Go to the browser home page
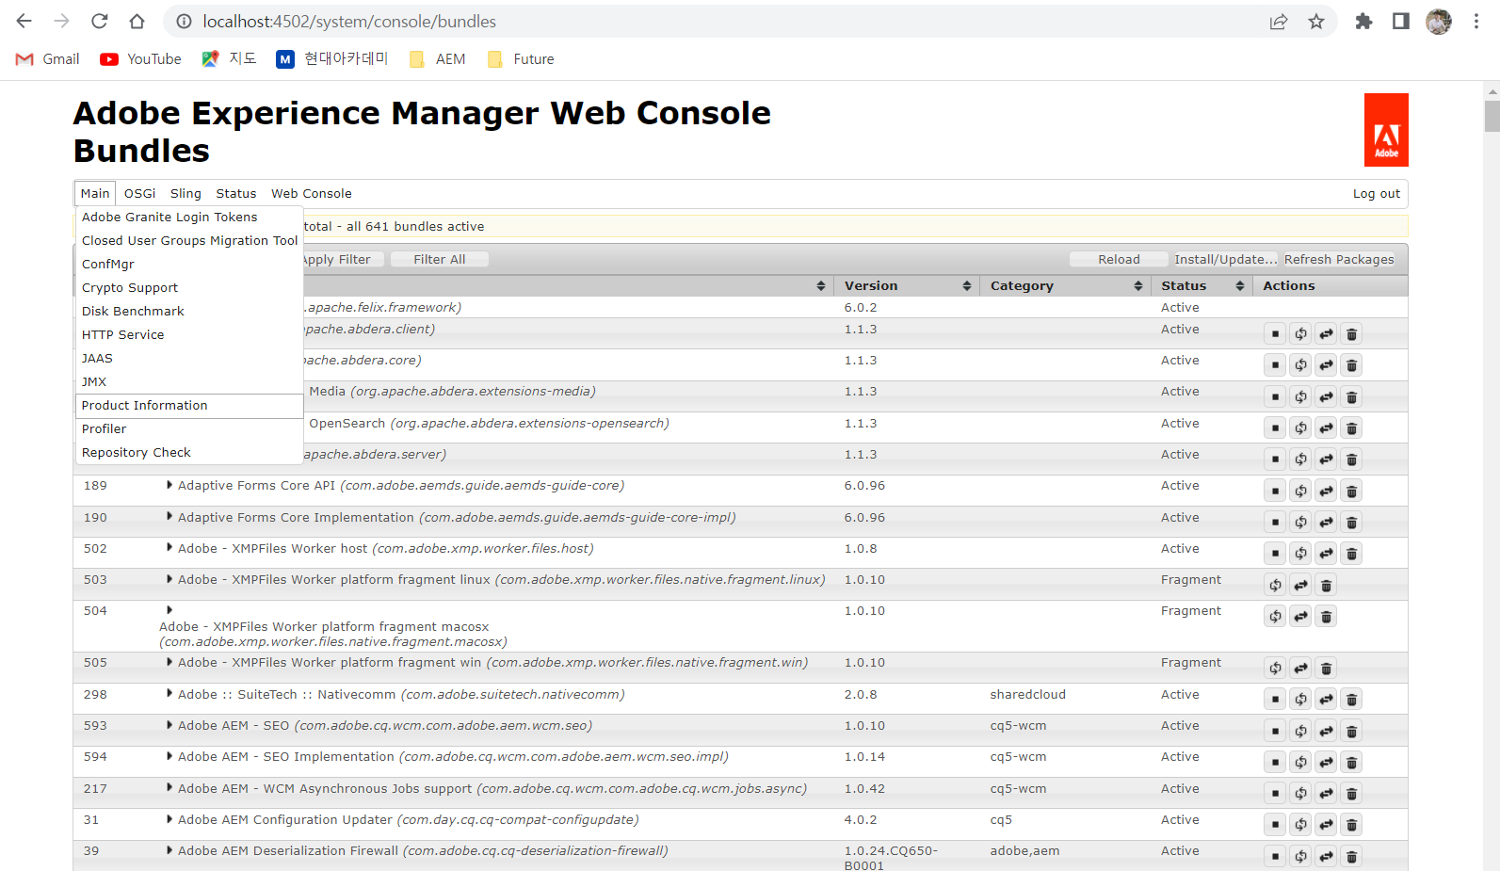 point(137,21)
